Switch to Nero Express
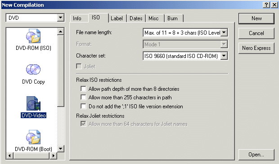The width and height of the screenshot is (279, 164). point(256,48)
